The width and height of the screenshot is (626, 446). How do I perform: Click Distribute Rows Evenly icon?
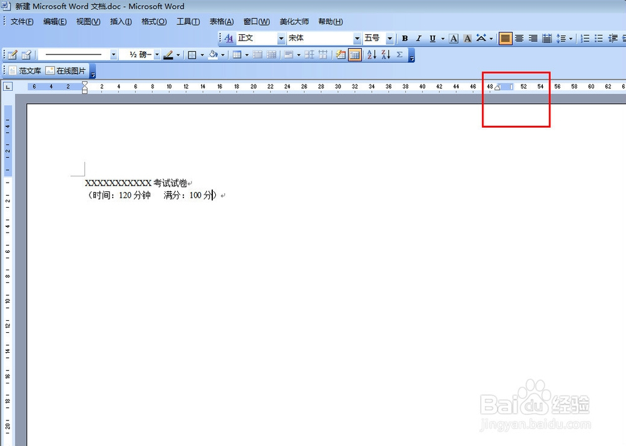coord(309,54)
